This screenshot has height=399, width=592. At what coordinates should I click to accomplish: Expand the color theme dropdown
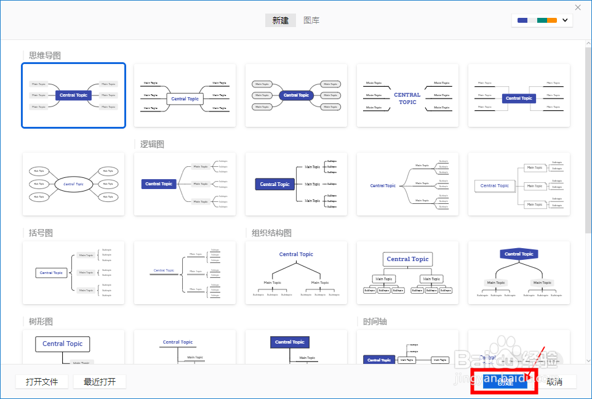click(x=542, y=20)
